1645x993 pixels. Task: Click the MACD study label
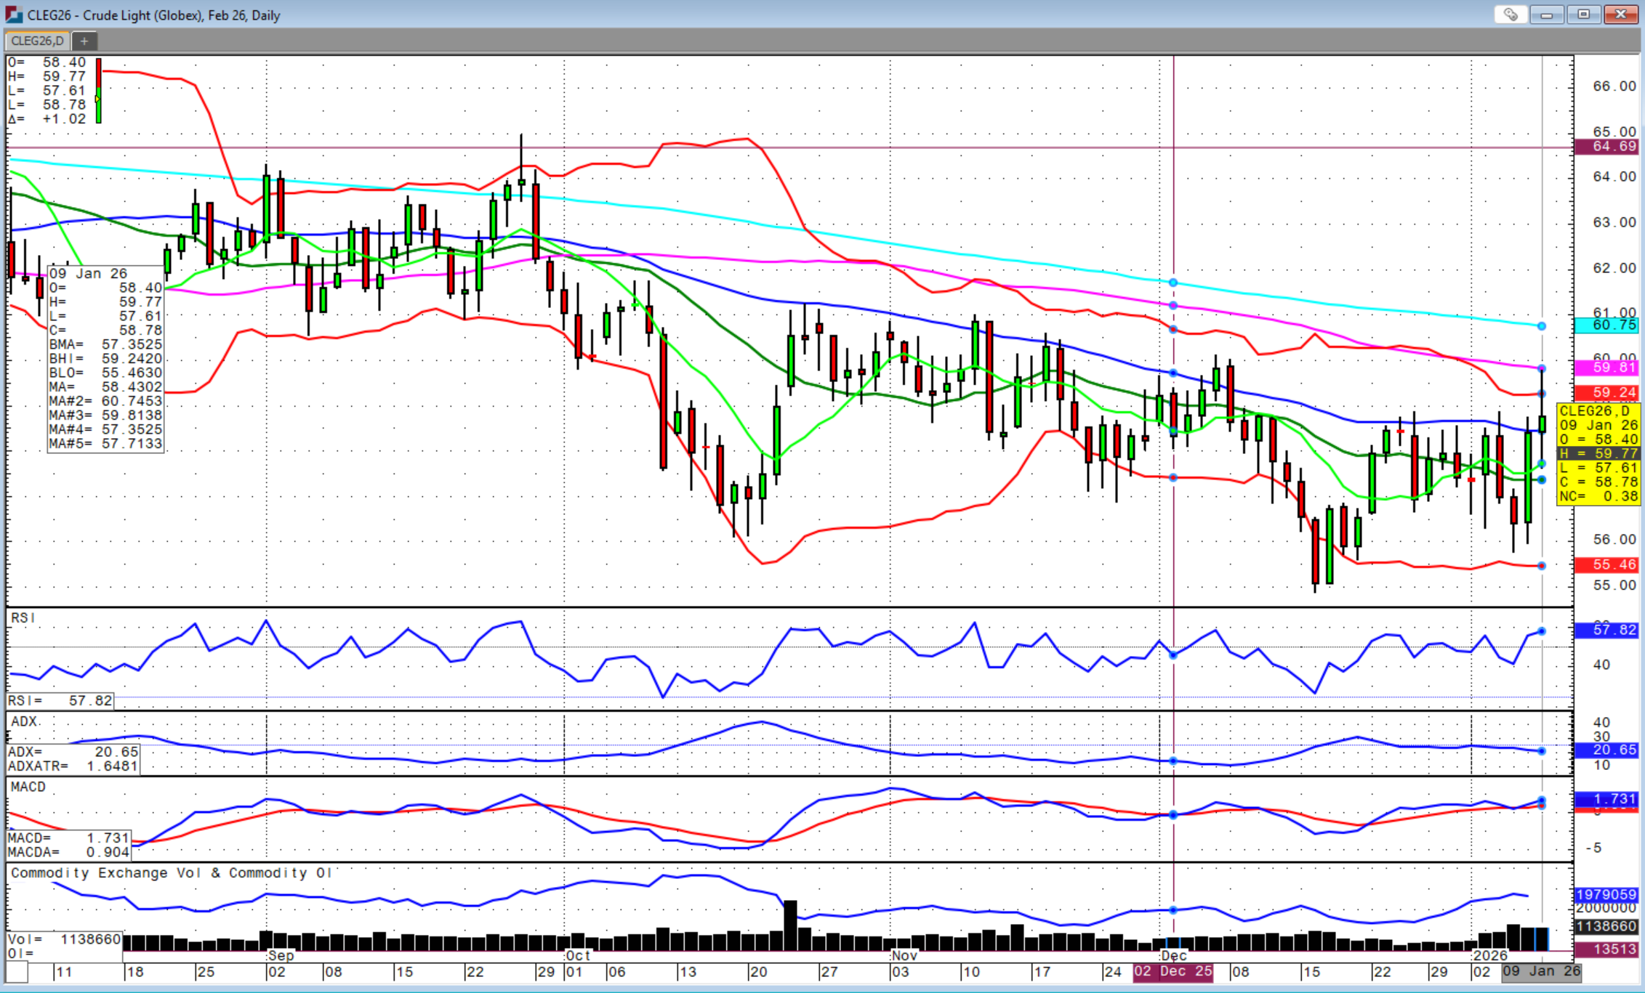pos(28,787)
